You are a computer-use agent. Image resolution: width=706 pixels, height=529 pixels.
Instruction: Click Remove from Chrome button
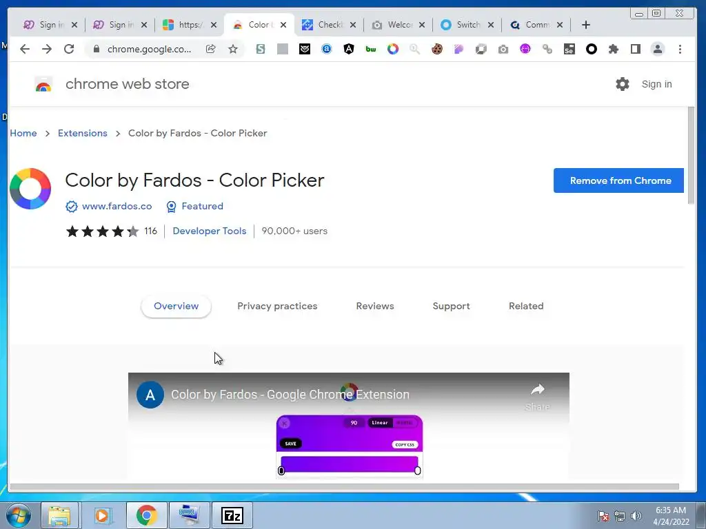pos(618,180)
